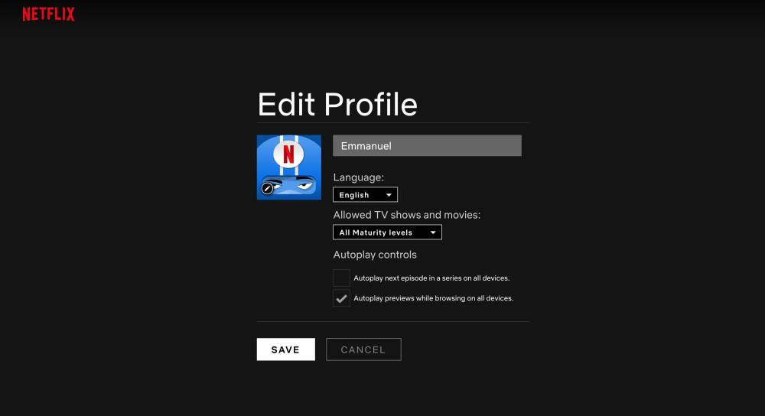765x416 pixels.
Task: Click the pencil edit icon on avatar
Action: [267, 188]
